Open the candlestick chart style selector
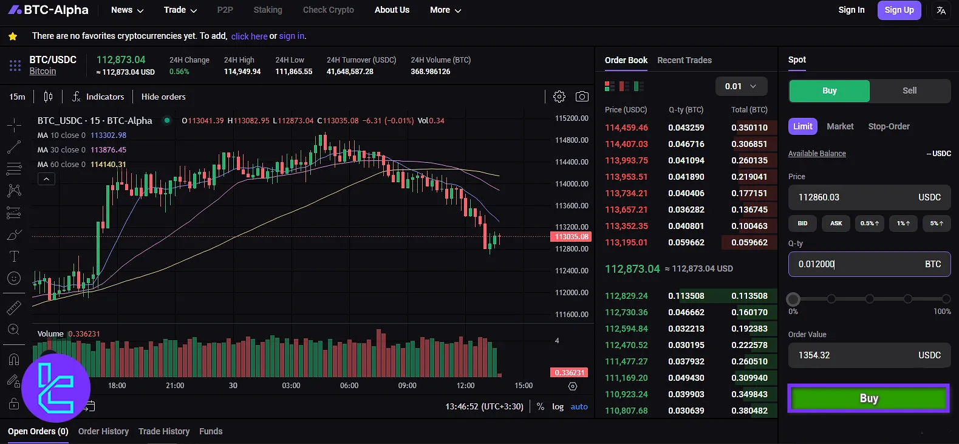Screen dimensions: 959x444 tap(48, 97)
